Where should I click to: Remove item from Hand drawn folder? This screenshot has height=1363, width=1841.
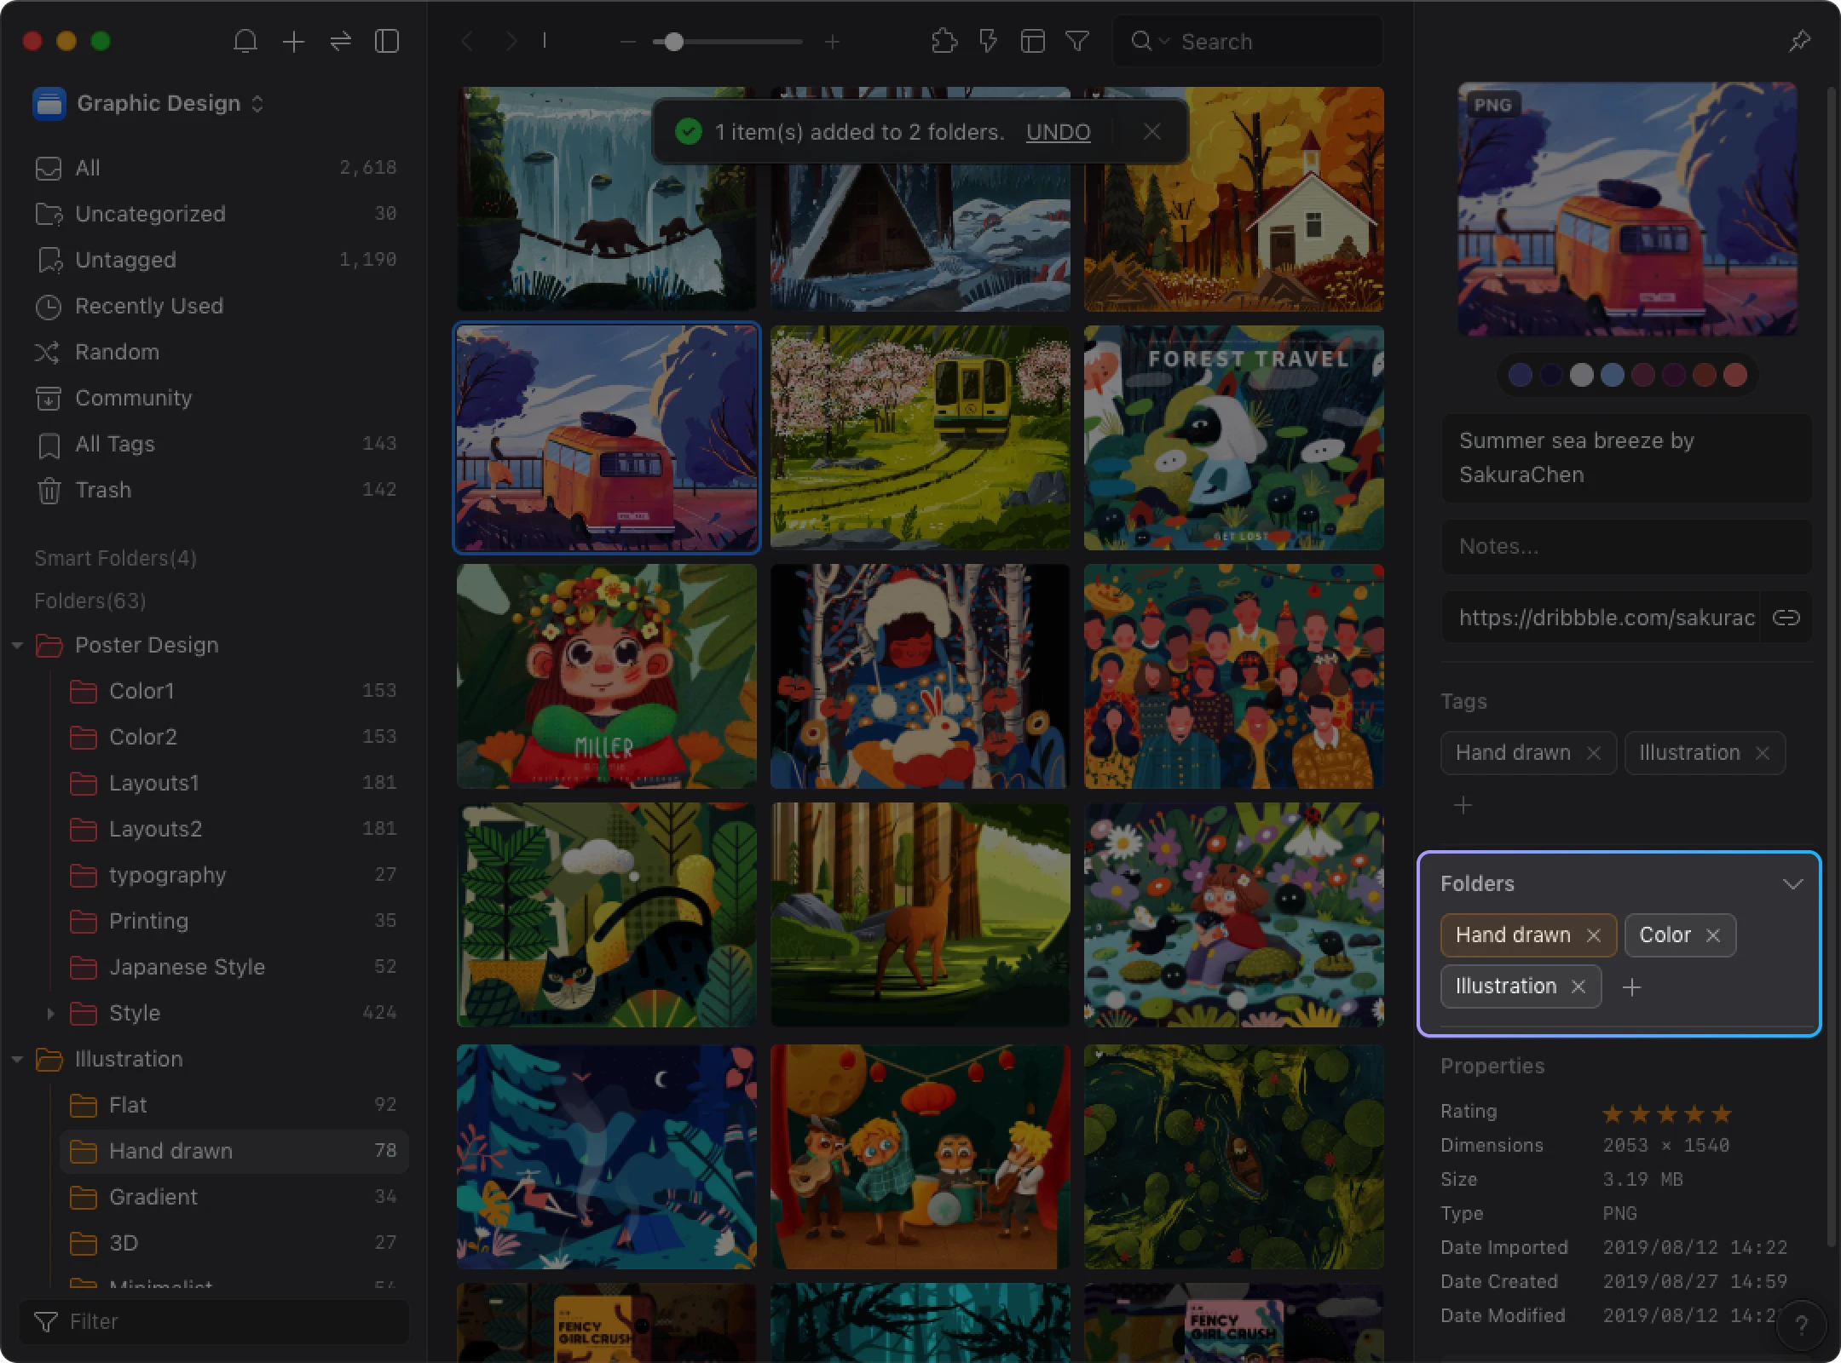coord(1593,935)
